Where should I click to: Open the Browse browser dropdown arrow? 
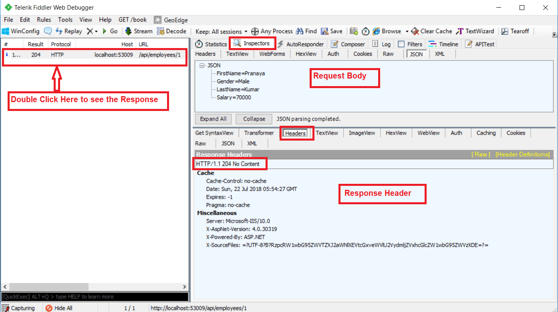(x=407, y=31)
